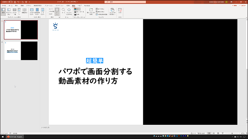Open the ホーム Home tab

tap(11, 6)
